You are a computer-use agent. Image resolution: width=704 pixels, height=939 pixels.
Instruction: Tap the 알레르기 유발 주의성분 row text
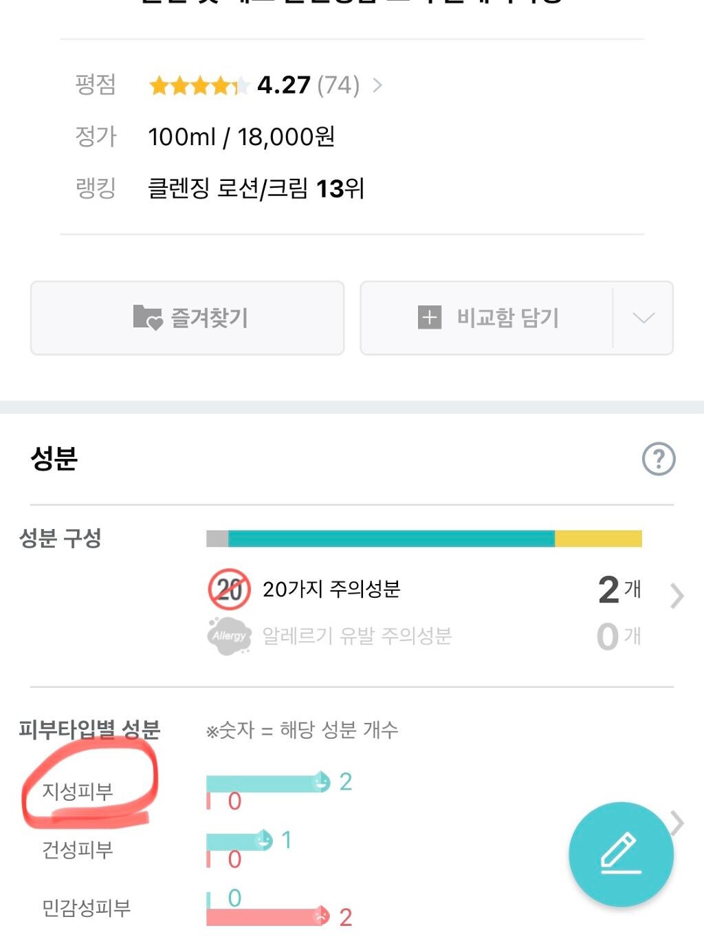click(357, 636)
